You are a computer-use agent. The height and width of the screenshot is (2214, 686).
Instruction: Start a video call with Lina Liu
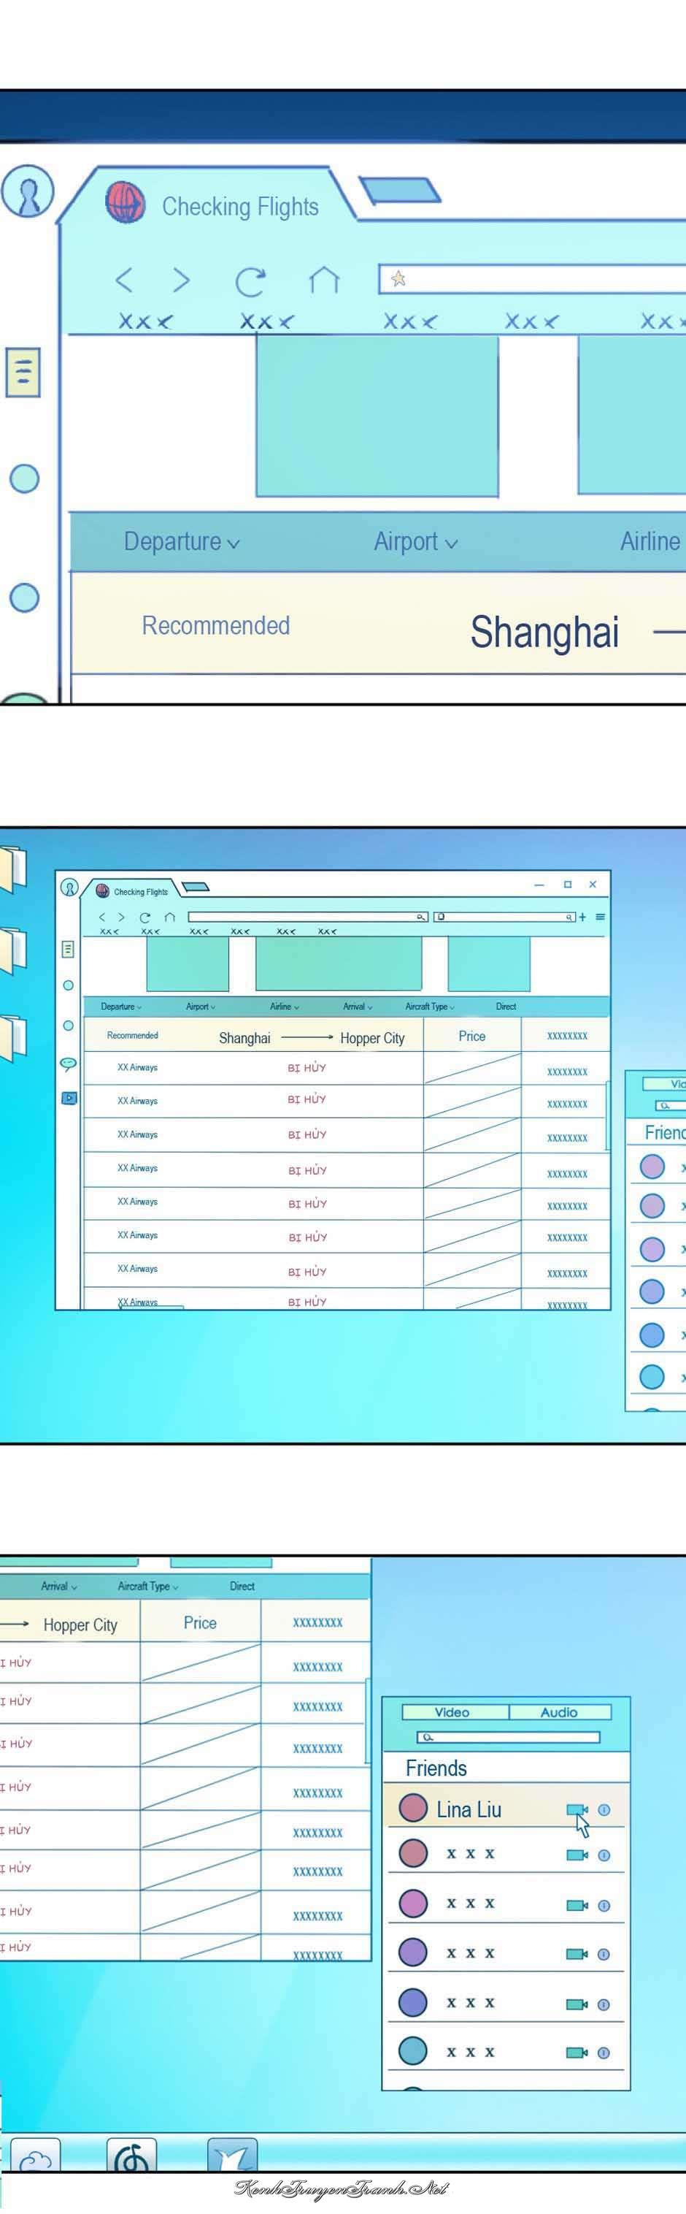pos(577,1809)
